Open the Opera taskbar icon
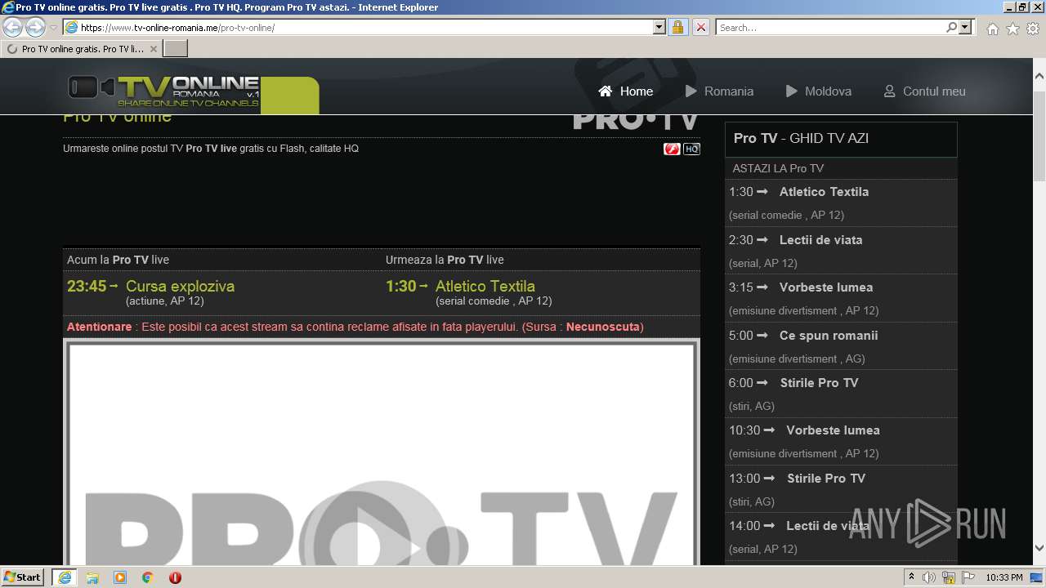The image size is (1046, 588). coord(175,577)
